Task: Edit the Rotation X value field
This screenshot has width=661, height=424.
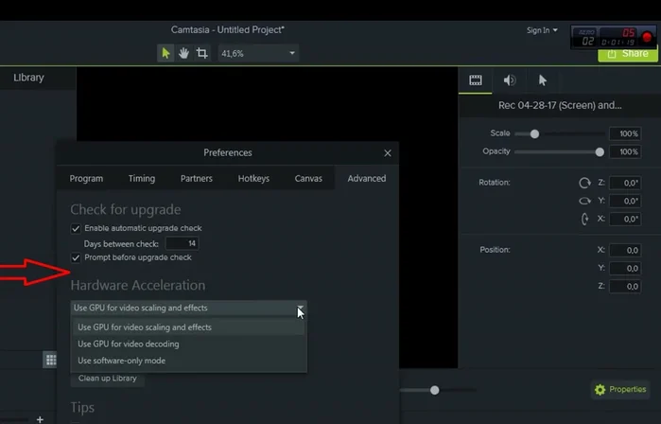Action: [625, 219]
